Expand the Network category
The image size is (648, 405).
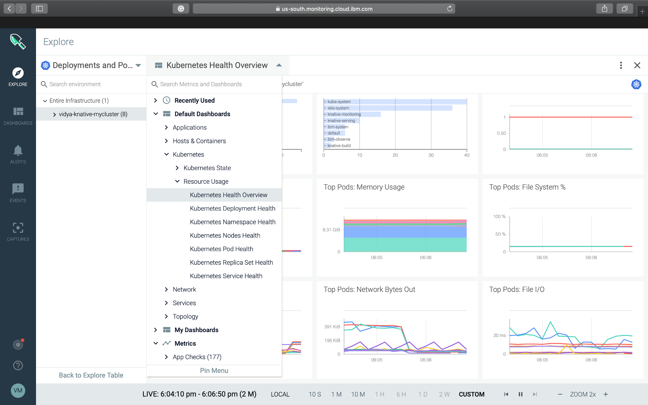pyautogui.click(x=166, y=289)
